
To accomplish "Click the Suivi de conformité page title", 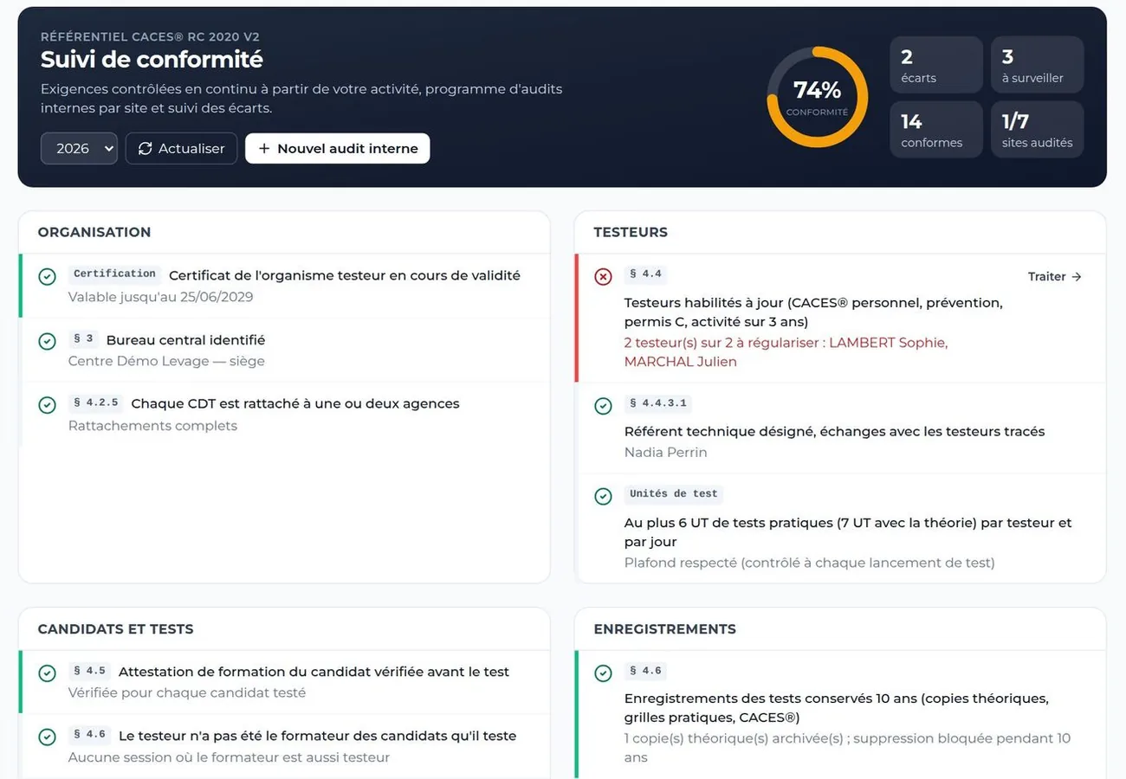I will point(152,59).
